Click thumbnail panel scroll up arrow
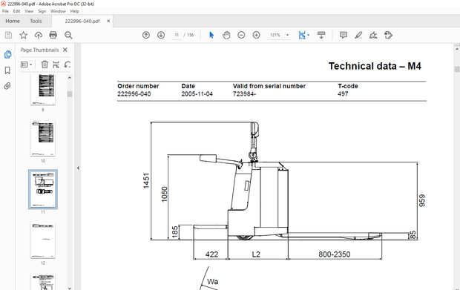Viewport: 460px width, 290px height. point(70,78)
